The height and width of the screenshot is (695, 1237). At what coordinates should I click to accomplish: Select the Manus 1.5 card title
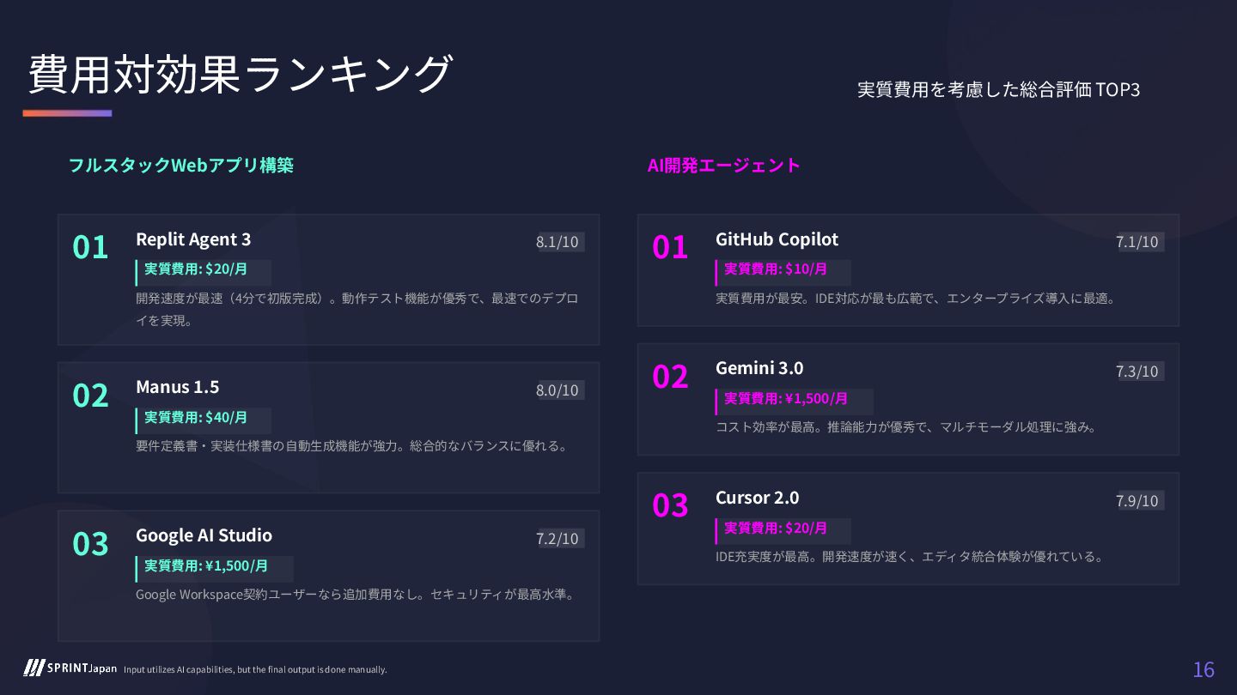[x=177, y=387]
